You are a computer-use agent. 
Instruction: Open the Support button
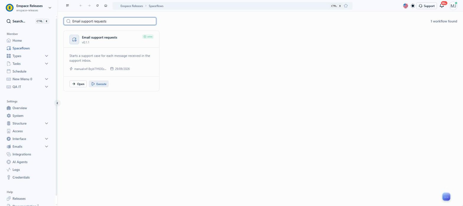pyautogui.click(x=426, y=6)
